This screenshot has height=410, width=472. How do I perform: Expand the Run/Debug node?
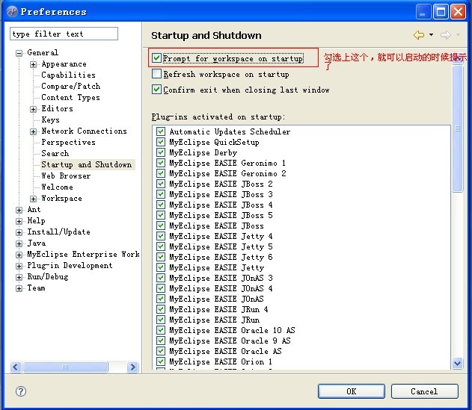coord(19,277)
